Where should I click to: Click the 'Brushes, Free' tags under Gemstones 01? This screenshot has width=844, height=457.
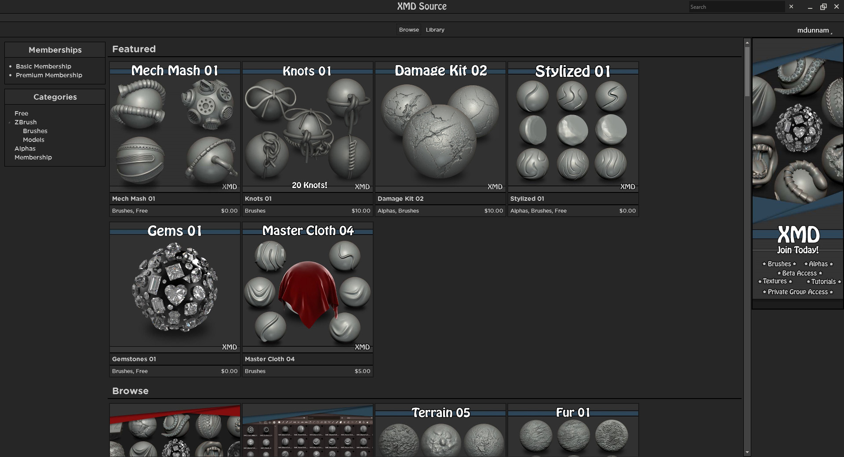tap(130, 371)
